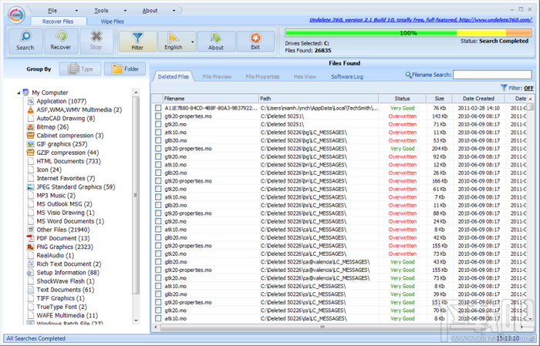This screenshot has width=540, height=346.
Task: Click the Undelete 360 application logo
Action: click(x=15, y=14)
